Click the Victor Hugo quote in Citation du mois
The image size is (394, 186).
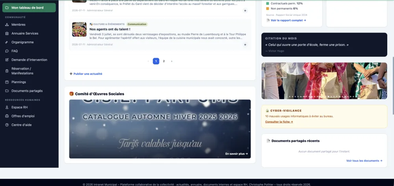coord(307,45)
